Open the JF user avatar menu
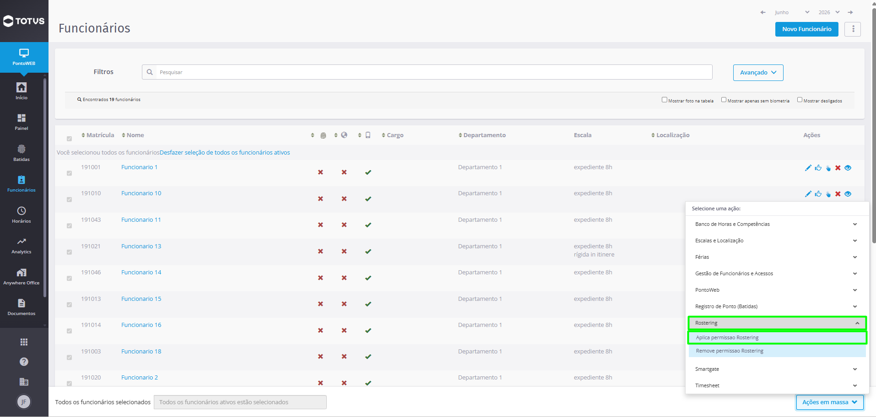This screenshot has height=417, width=876. click(24, 402)
